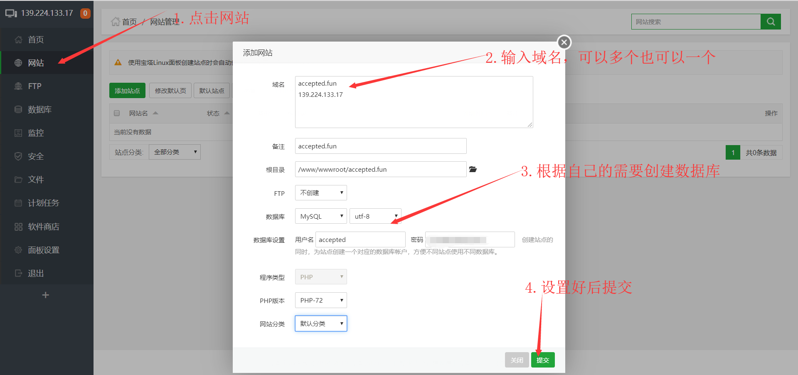This screenshot has height=375, width=798.
Task: Open the utf-8 charset dropdown
Action: point(374,216)
